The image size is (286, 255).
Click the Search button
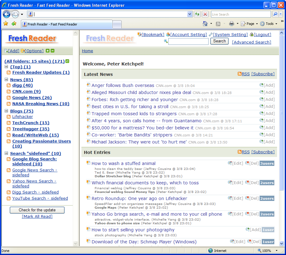(219, 41)
